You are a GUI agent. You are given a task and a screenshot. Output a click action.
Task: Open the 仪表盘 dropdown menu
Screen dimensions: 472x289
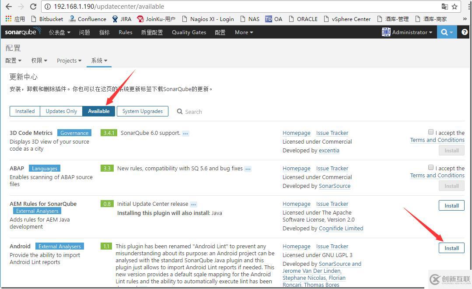coord(59,32)
